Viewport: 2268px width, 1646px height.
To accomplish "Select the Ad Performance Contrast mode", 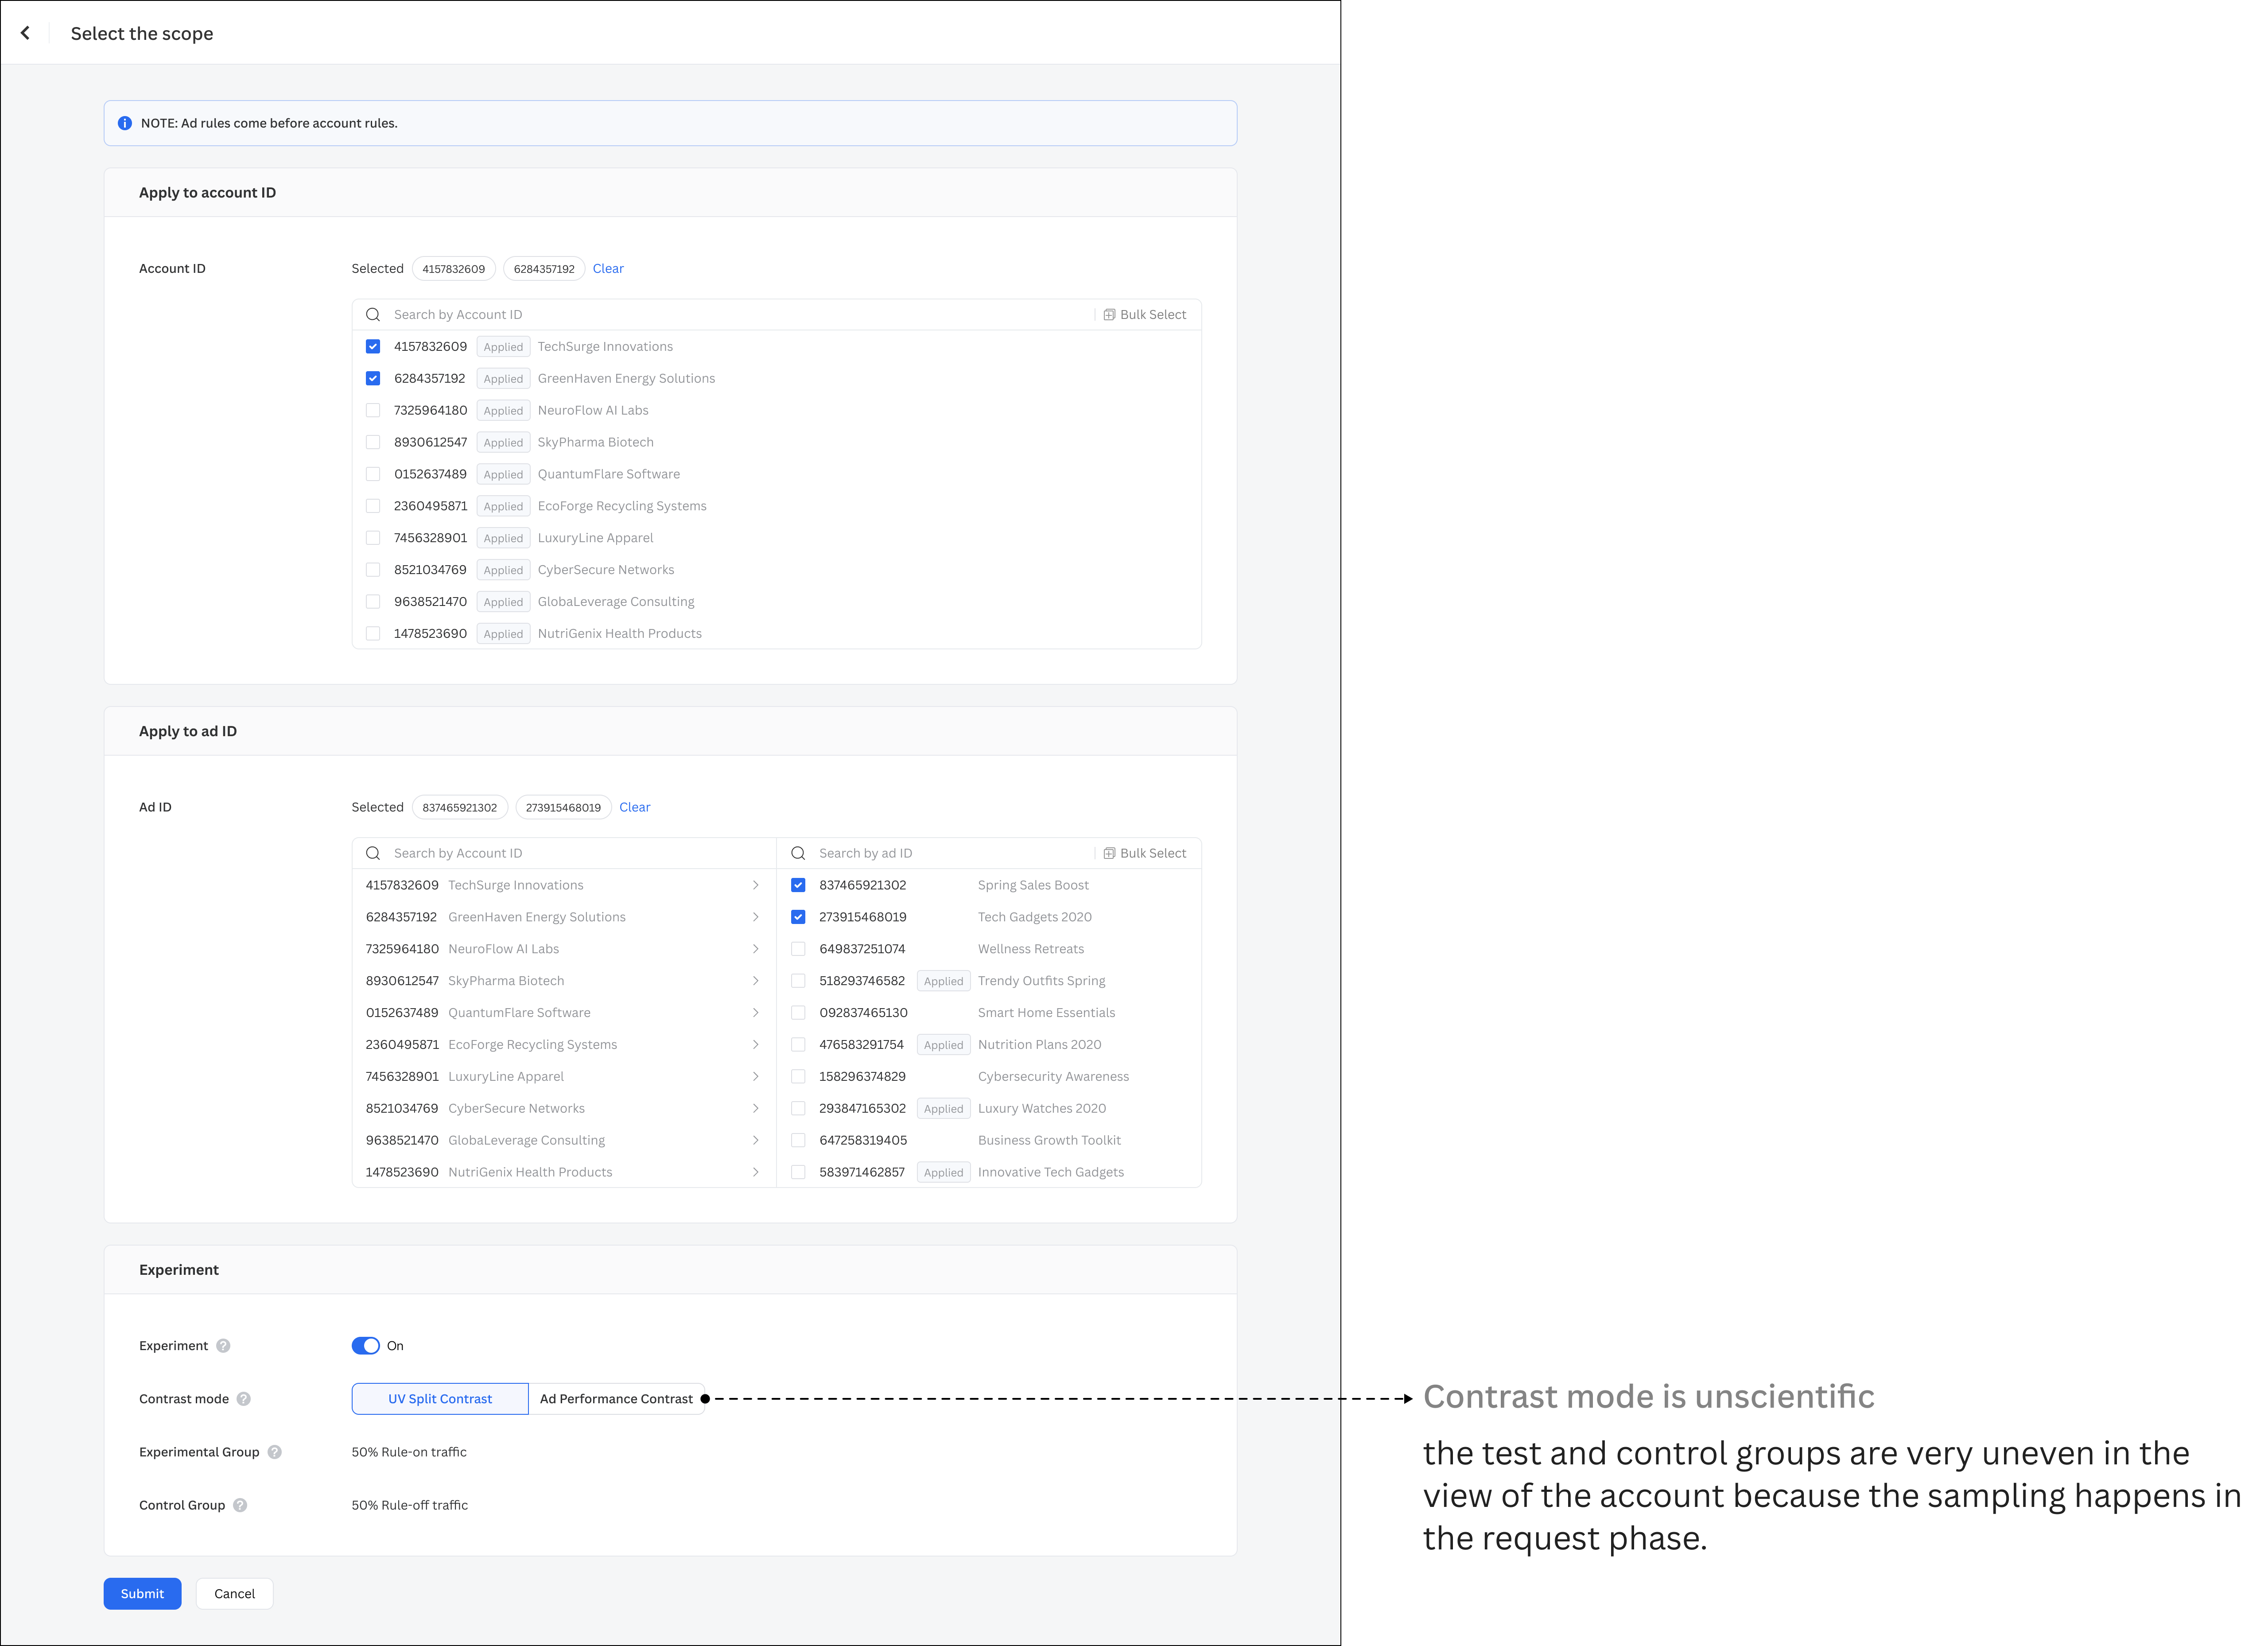I will pyautogui.click(x=616, y=1399).
